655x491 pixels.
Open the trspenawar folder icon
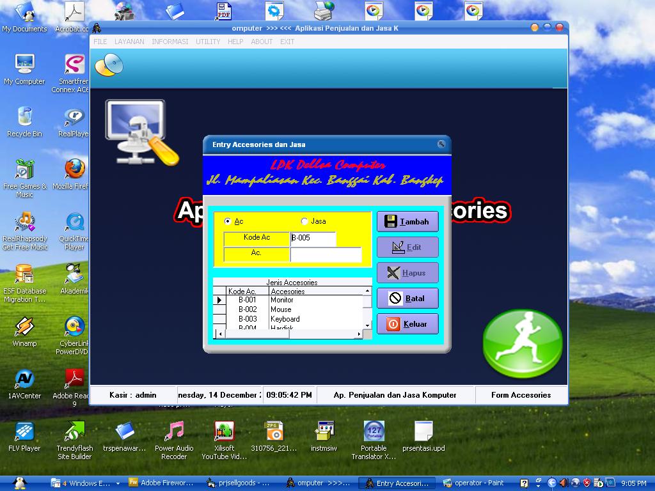pos(125,437)
